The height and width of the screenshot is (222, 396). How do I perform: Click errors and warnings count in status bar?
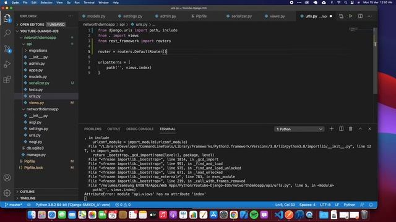pos(123,205)
